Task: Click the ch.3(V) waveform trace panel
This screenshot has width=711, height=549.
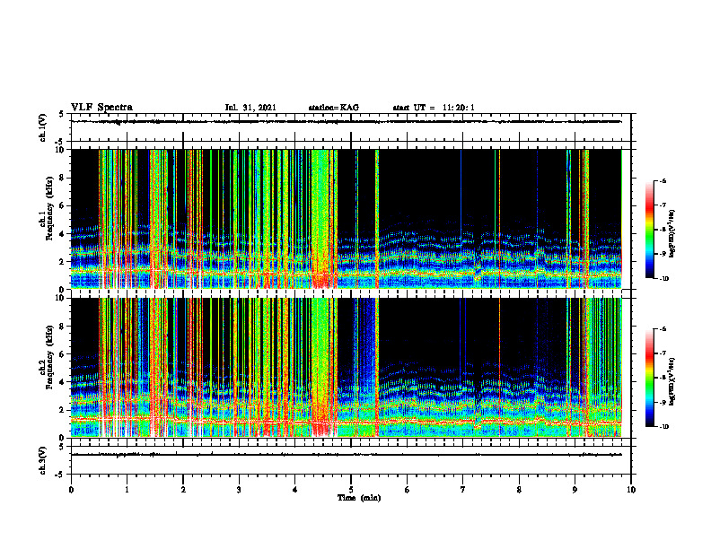Action: (x=350, y=460)
